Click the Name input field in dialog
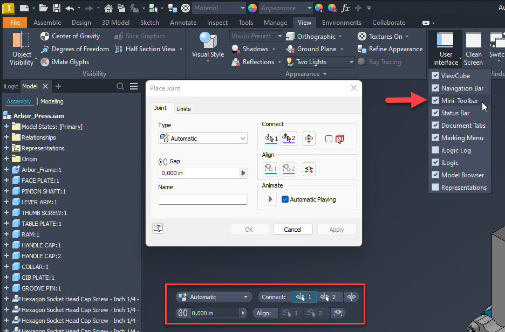Screen dimensions: 505x332 coord(203,199)
